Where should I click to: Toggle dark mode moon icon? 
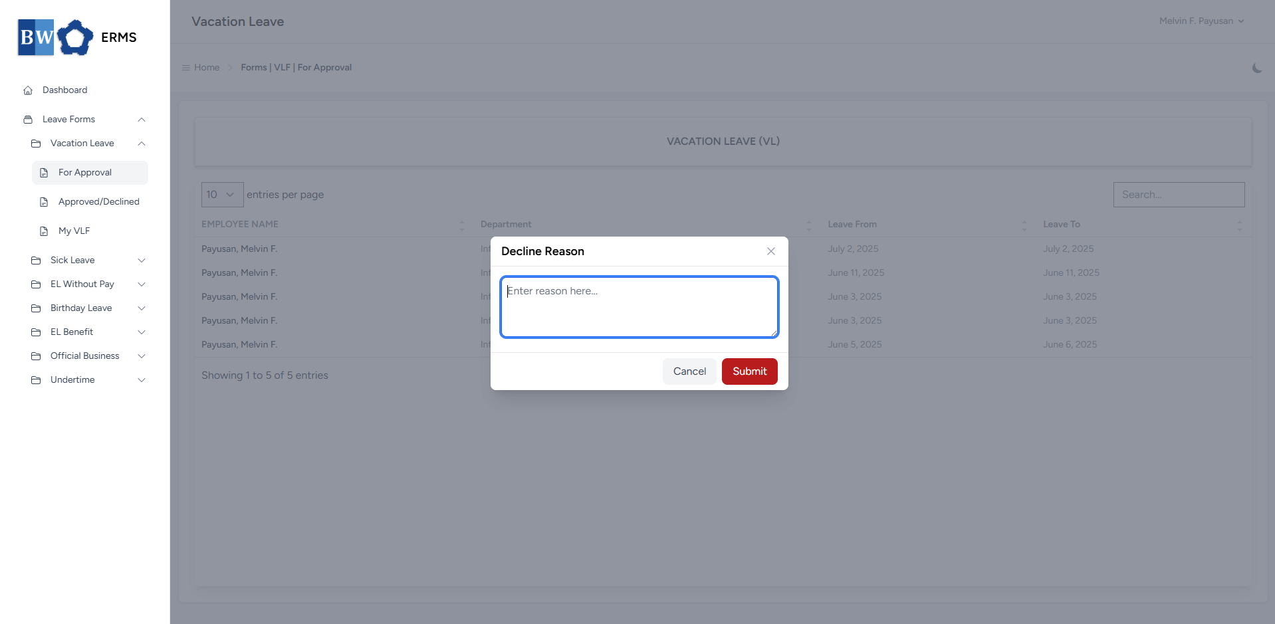pyautogui.click(x=1257, y=68)
